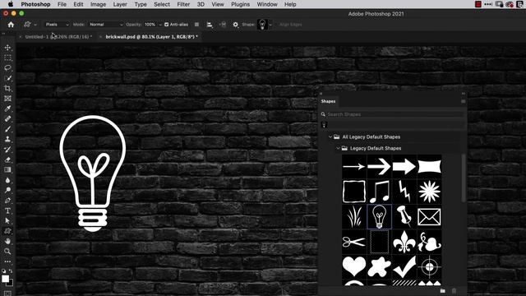This screenshot has height=296, width=526.
Task: Delete shape trash button in Shapes panel
Action: pyautogui.click(x=454, y=290)
